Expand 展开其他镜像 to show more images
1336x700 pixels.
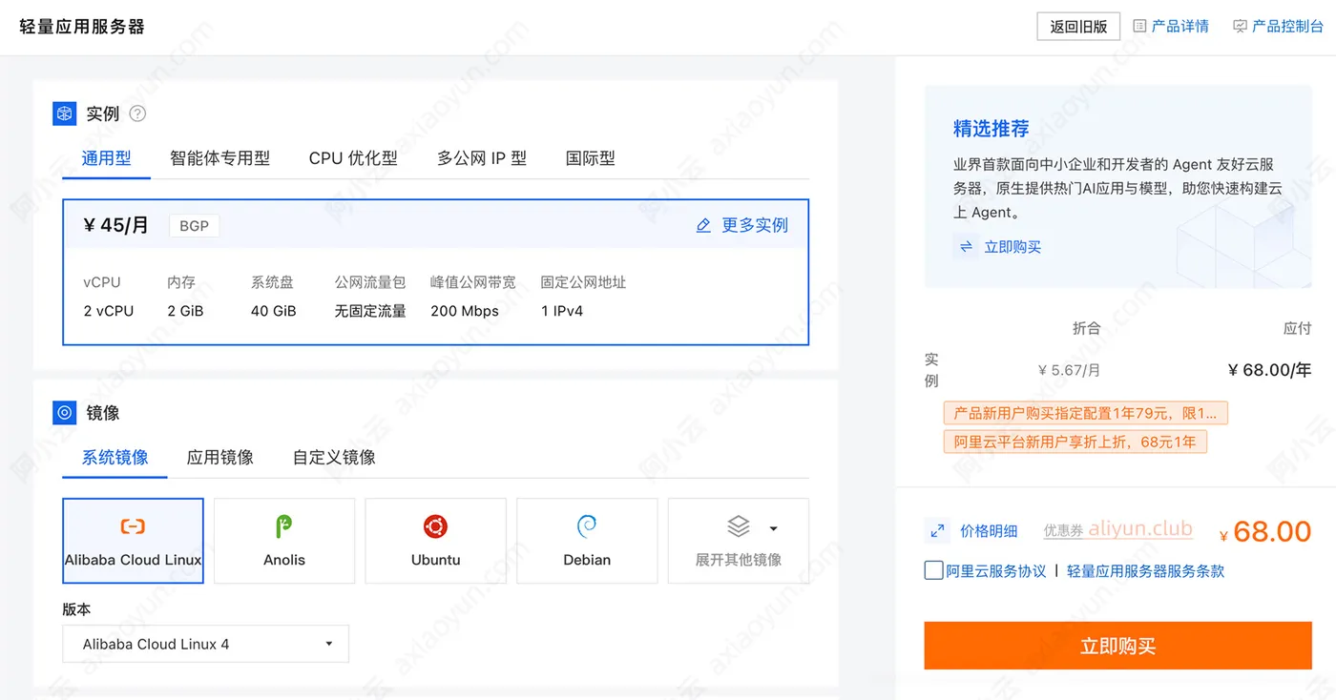(739, 541)
